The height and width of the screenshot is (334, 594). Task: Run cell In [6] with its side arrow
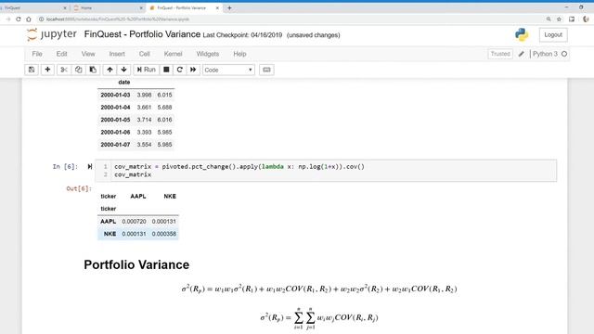[x=90, y=167]
